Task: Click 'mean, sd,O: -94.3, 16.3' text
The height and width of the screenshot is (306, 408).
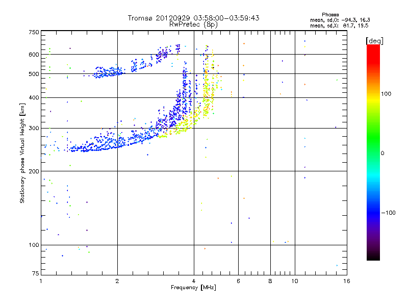Action: point(340,20)
